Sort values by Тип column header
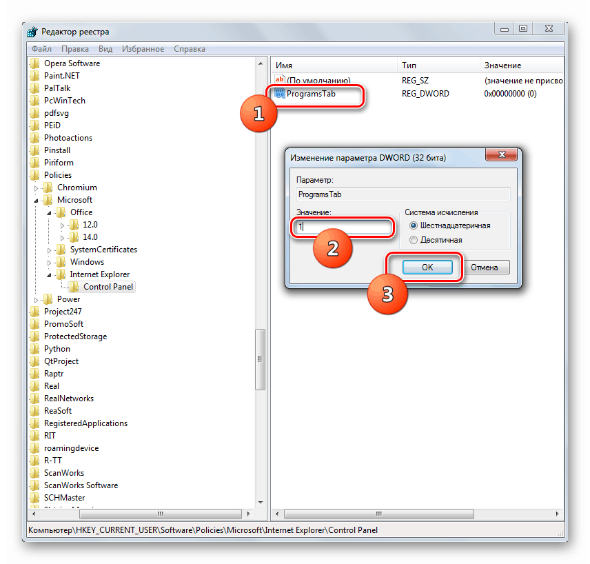Viewport: 590px width, 564px height. (x=439, y=65)
